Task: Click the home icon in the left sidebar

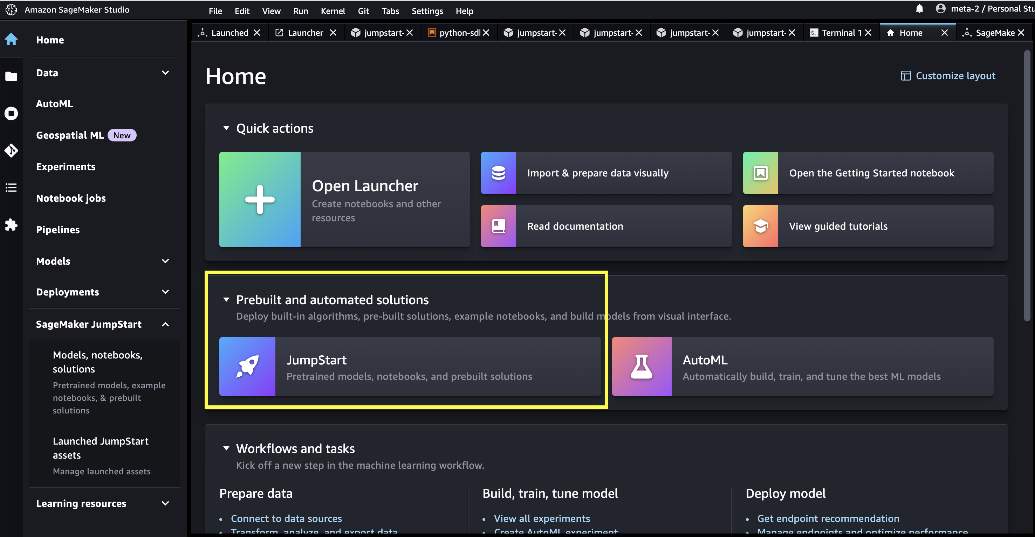Action: (11, 39)
